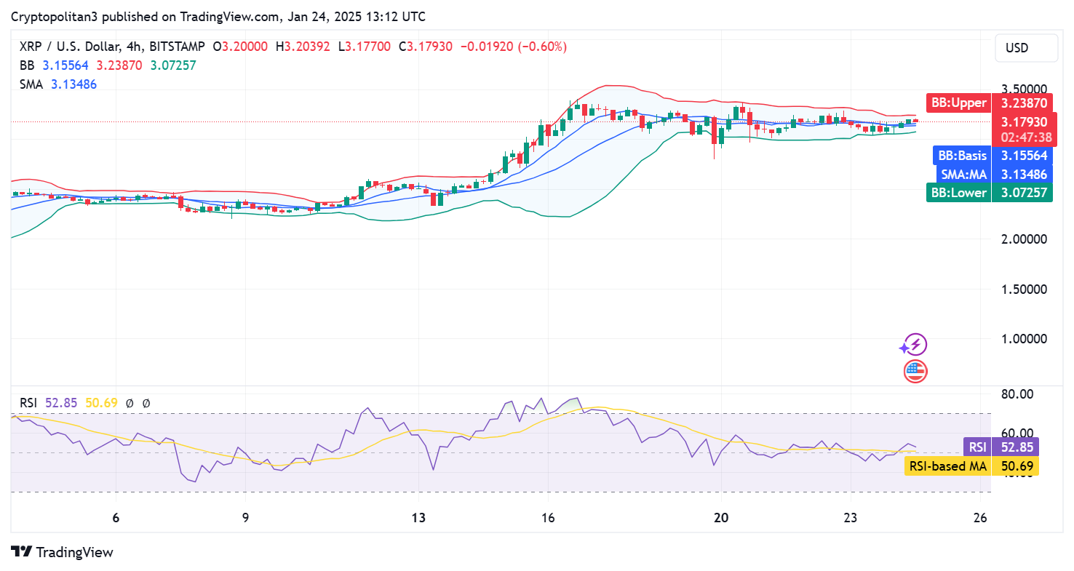This screenshot has width=1074, height=571.
Task: Click date 9 on the time axis
Action: coord(245,518)
